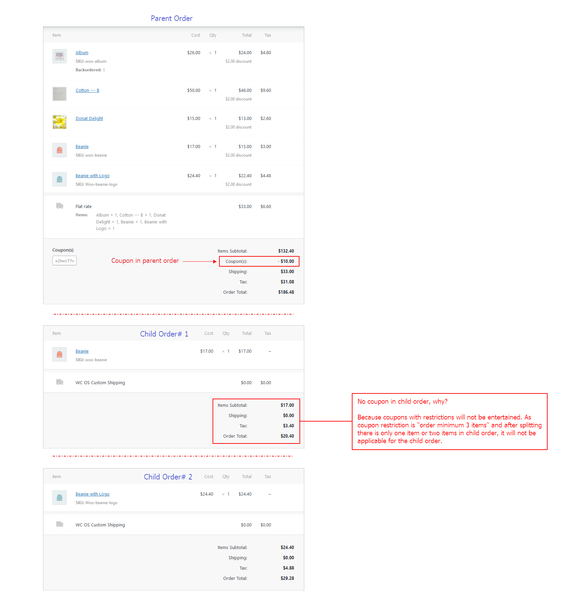Click the shipping truck icon in Child Order #1
This screenshot has width=563, height=609.
[60, 382]
